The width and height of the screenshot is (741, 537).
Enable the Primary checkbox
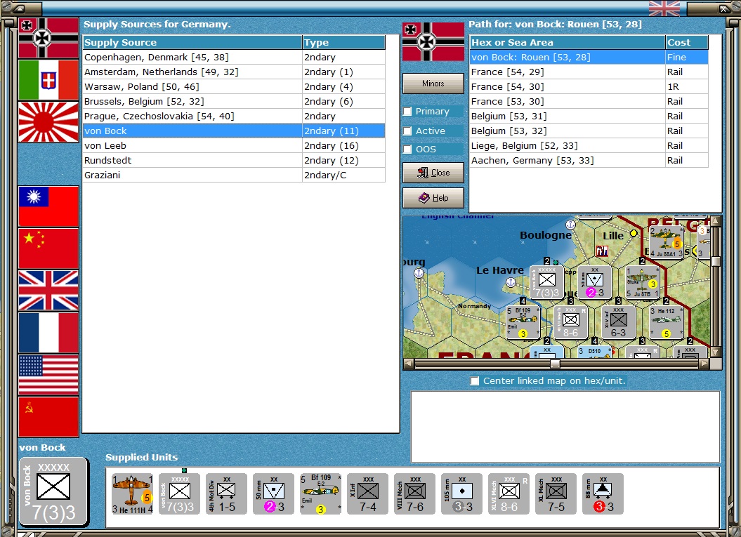click(x=408, y=112)
